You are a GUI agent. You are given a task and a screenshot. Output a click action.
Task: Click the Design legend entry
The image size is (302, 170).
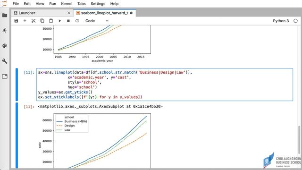pyautogui.click(x=66, y=126)
